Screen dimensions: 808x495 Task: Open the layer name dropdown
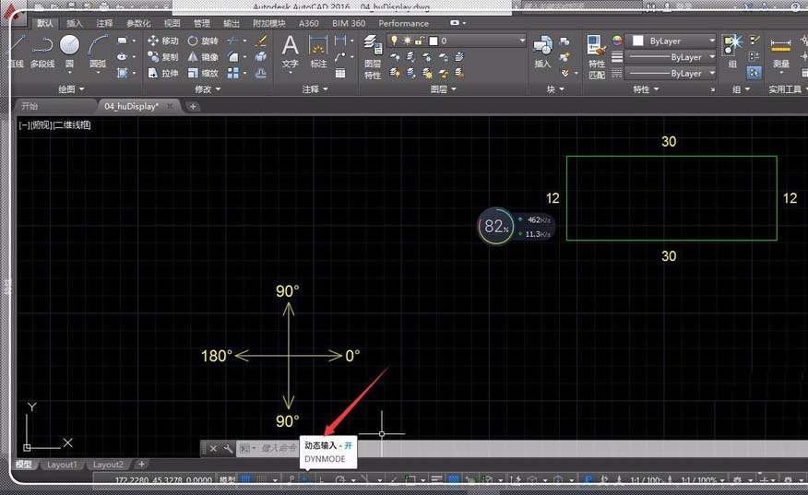pyautogui.click(x=521, y=41)
